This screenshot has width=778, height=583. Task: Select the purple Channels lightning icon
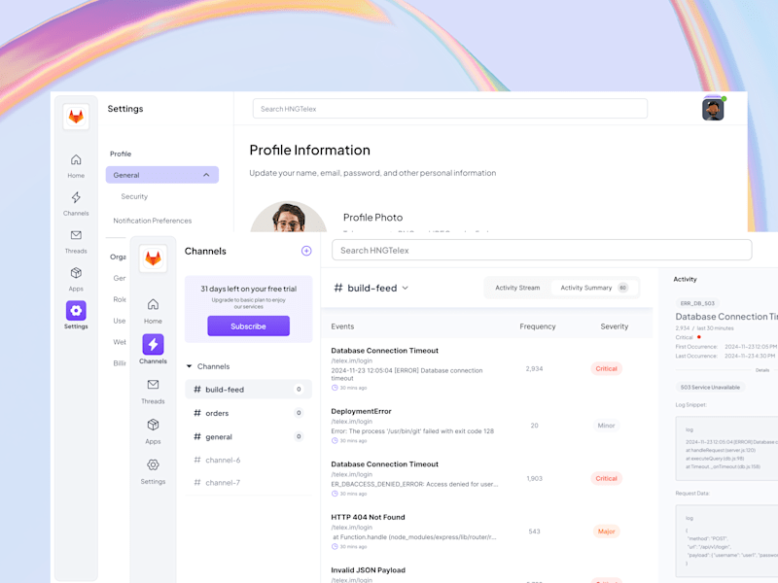click(153, 344)
